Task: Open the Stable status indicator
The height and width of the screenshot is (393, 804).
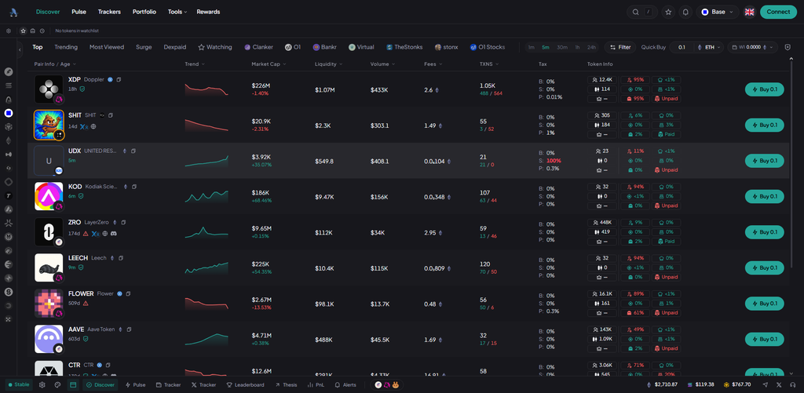Action: coord(19,385)
